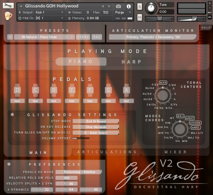Click 4 Dynamics 3-4 value 96
The image size is (213, 195).
tap(91, 189)
